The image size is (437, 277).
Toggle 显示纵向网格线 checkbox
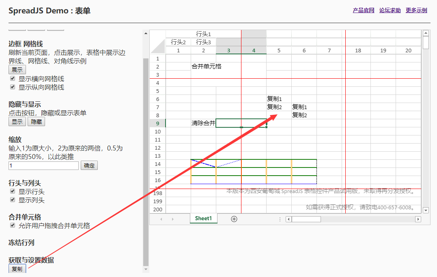coord(13,87)
